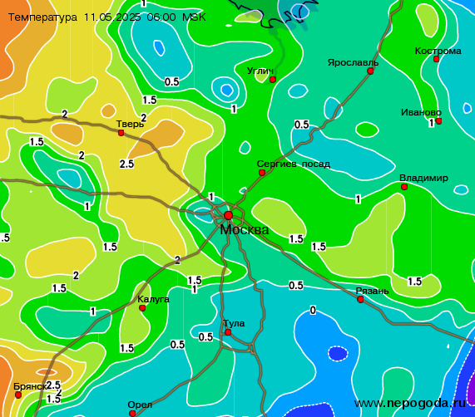
Task: Click the Кострома red marker
Action: click(436, 59)
